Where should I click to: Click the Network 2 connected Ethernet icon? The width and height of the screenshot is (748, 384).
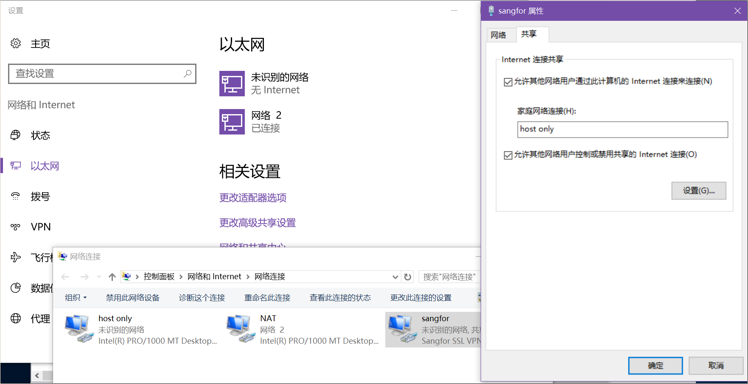click(232, 122)
